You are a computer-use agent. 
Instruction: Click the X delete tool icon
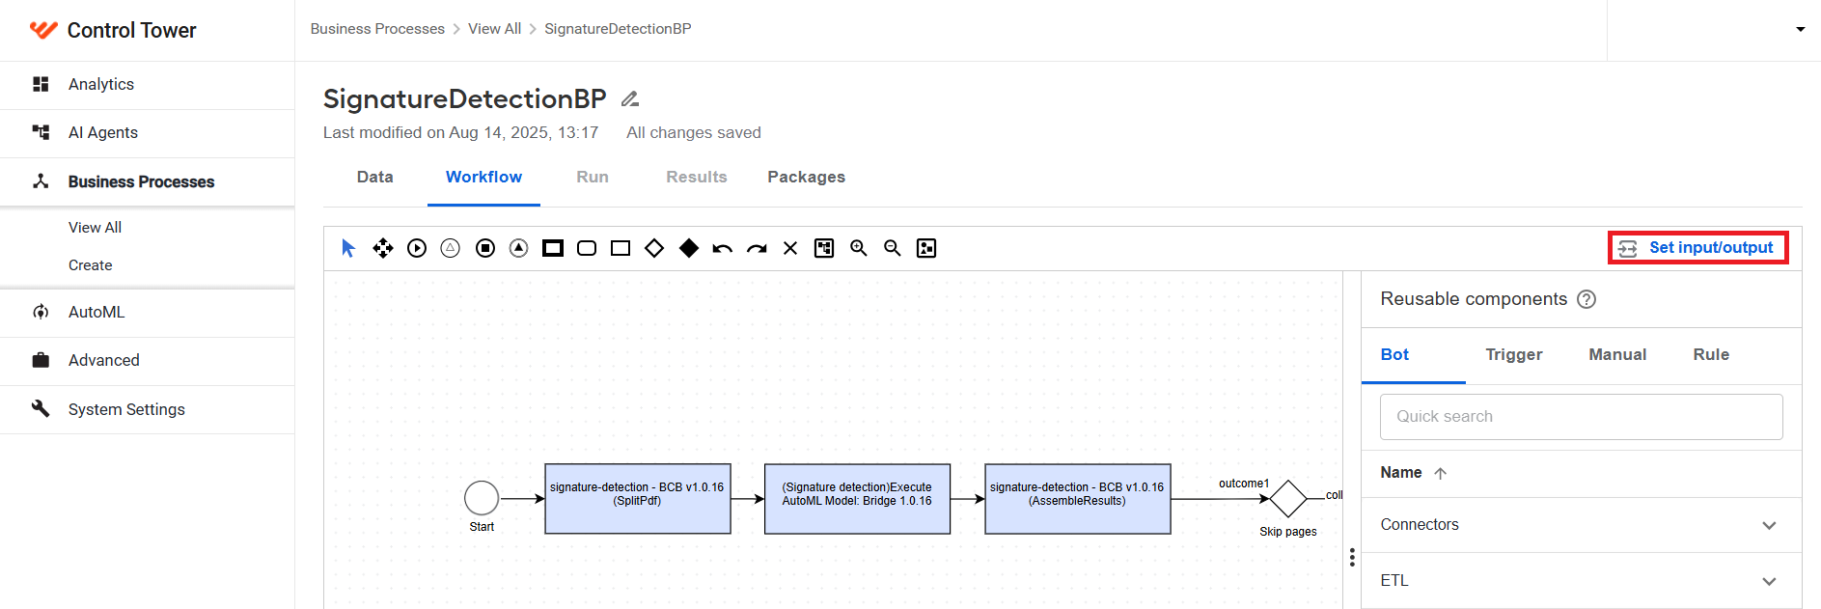[790, 248]
